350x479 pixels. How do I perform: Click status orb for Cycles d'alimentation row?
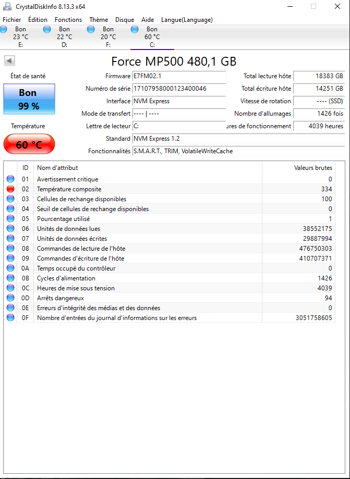(10, 278)
